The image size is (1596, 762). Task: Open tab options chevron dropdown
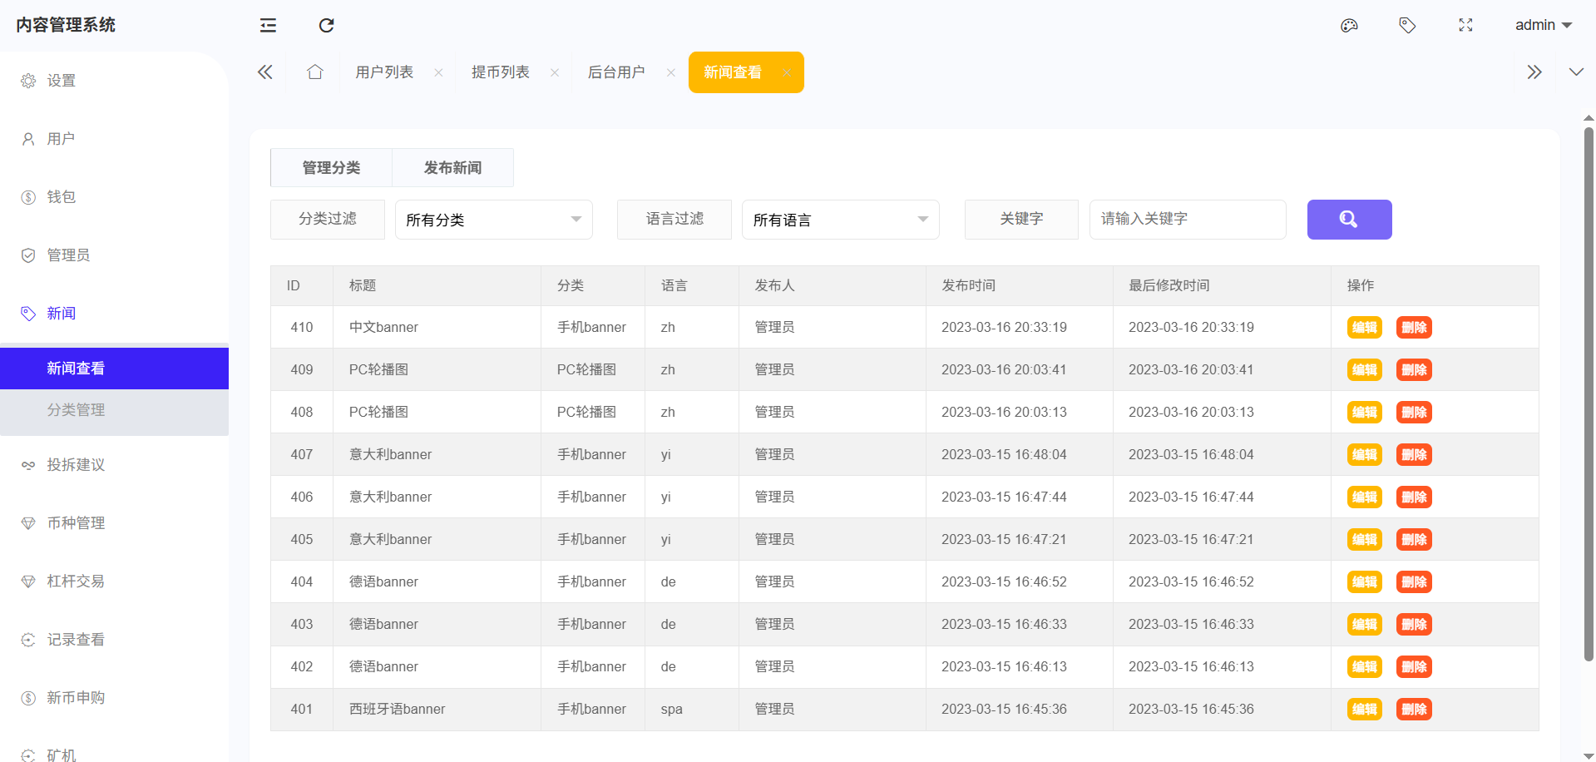(x=1575, y=72)
